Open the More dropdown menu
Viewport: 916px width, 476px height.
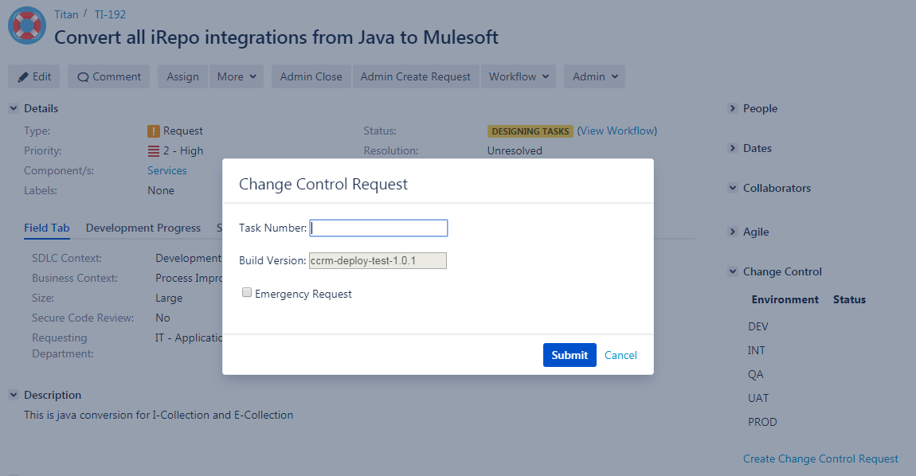237,76
